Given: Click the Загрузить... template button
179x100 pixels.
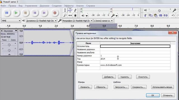Looking at the screenshot, I should pyautogui.click(x=121, y=87).
